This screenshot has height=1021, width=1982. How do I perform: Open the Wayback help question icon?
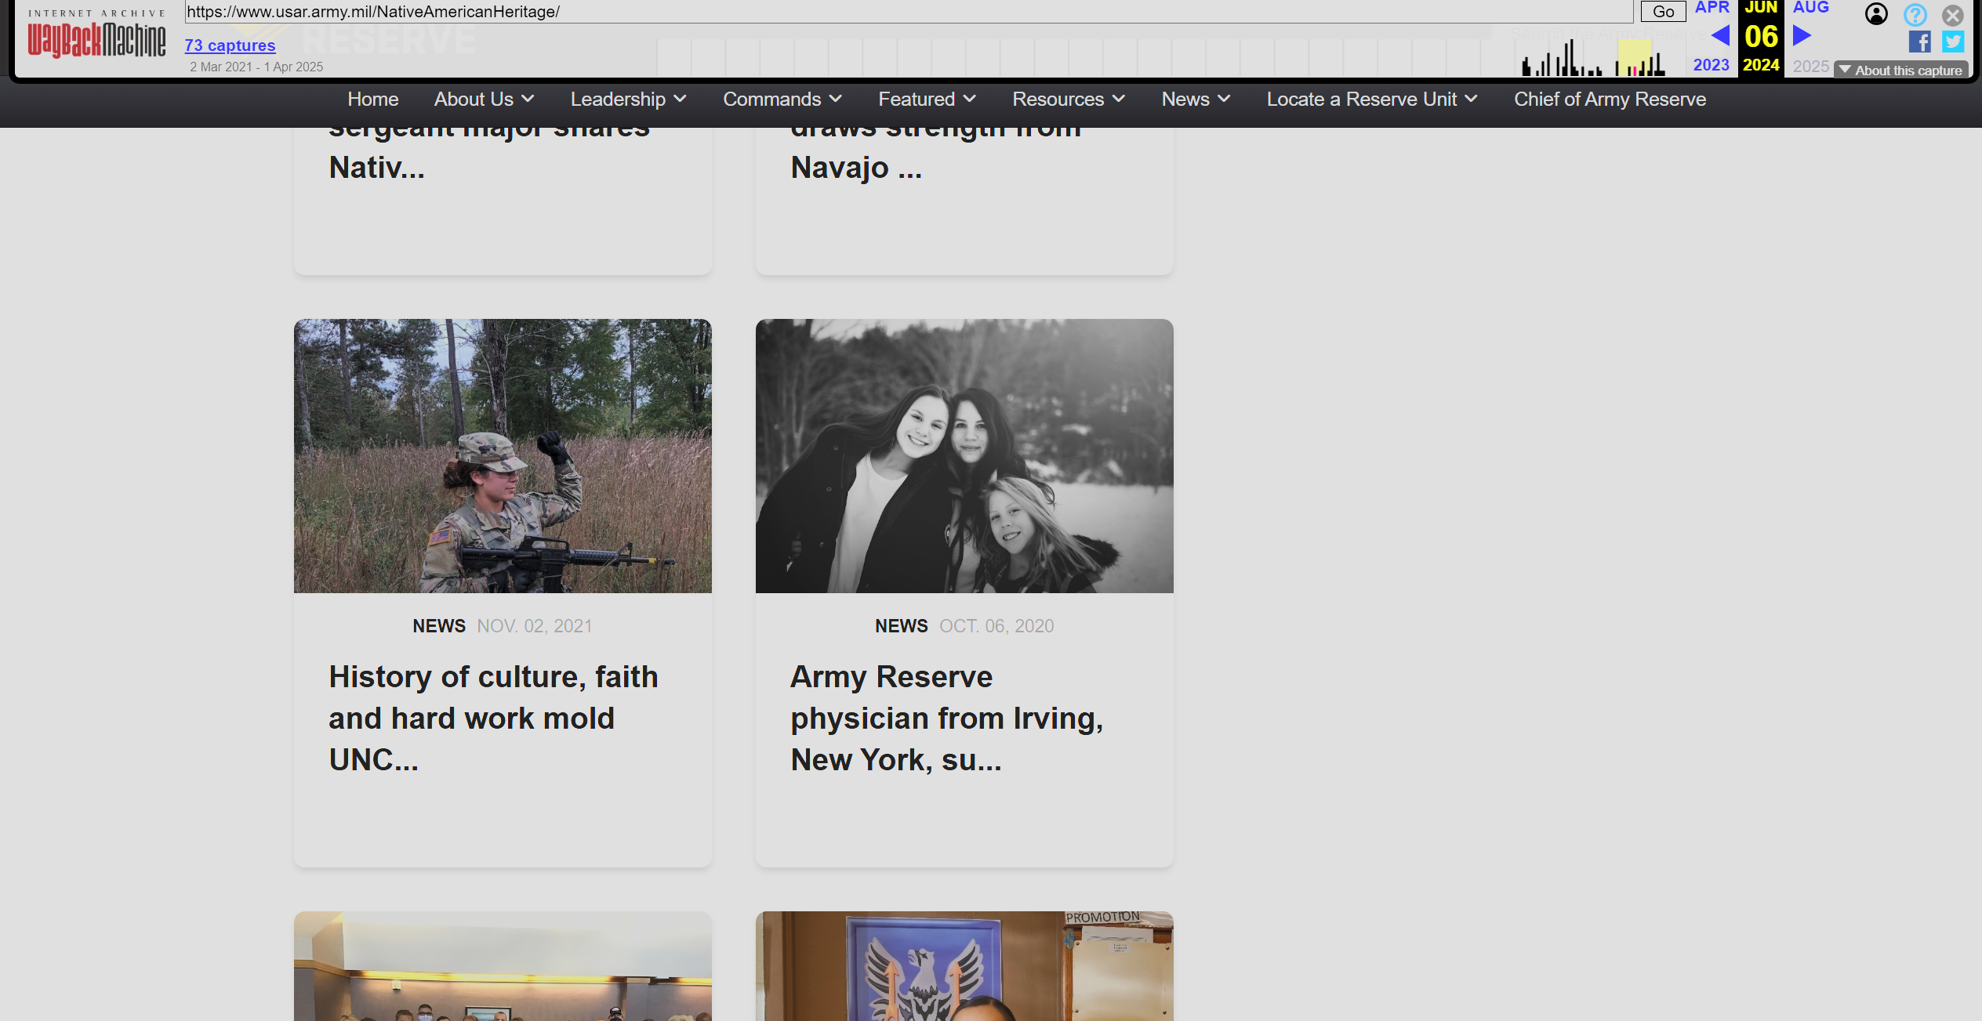coord(1915,14)
